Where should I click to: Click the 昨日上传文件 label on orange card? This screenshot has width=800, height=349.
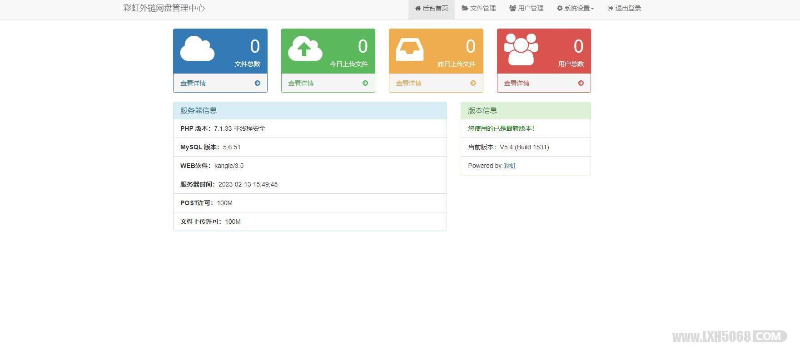[457, 64]
